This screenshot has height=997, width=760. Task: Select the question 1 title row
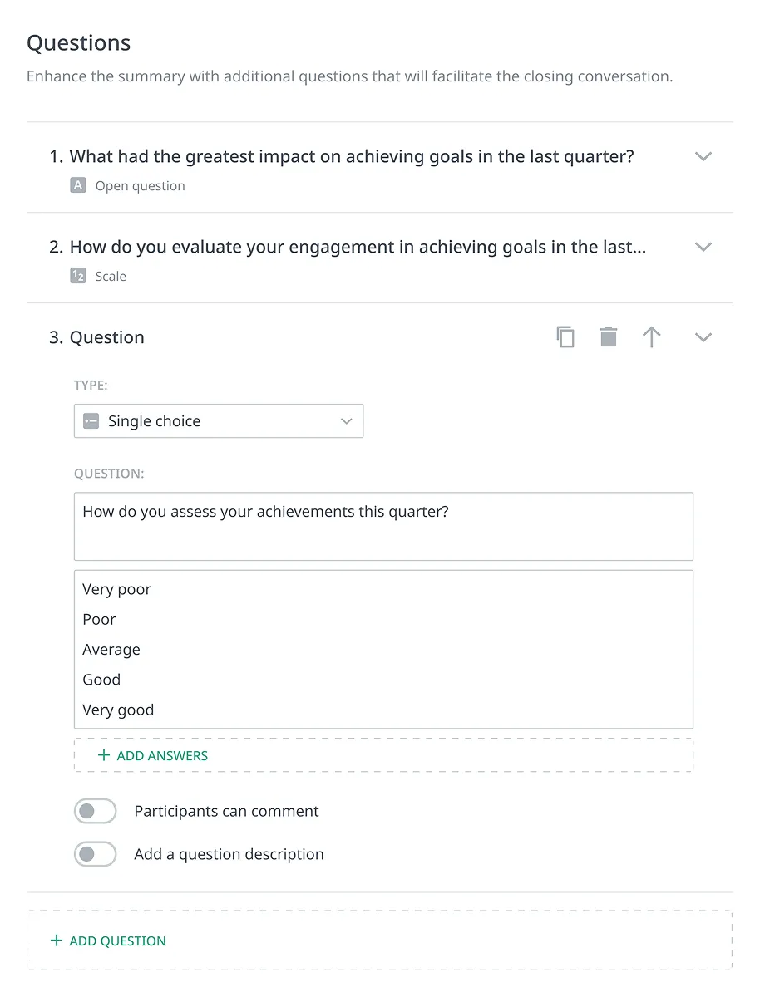coord(351,157)
